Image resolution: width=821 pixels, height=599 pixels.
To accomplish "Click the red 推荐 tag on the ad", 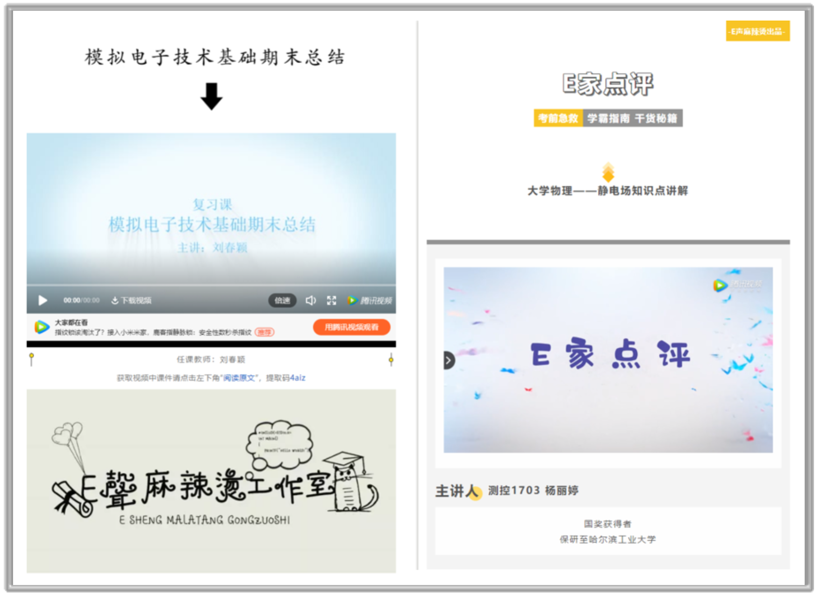I will (264, 332).
